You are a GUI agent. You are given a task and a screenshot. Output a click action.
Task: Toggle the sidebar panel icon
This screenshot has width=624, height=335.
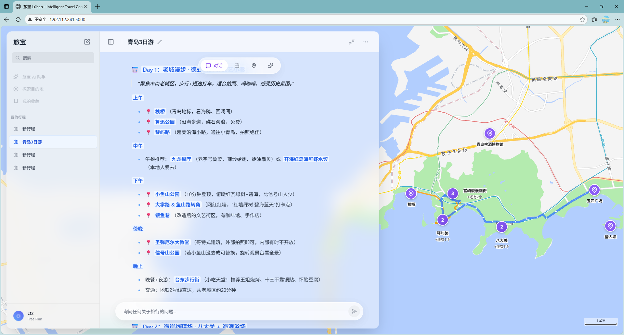[111, 42]
